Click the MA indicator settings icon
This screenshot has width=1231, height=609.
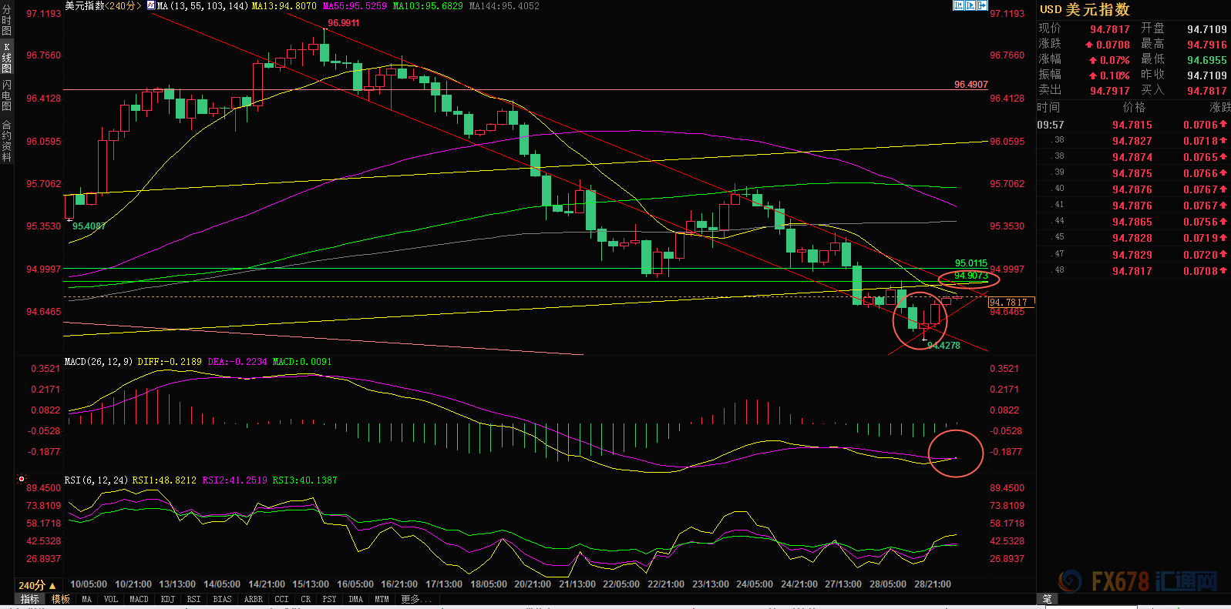tap(151, 5)
